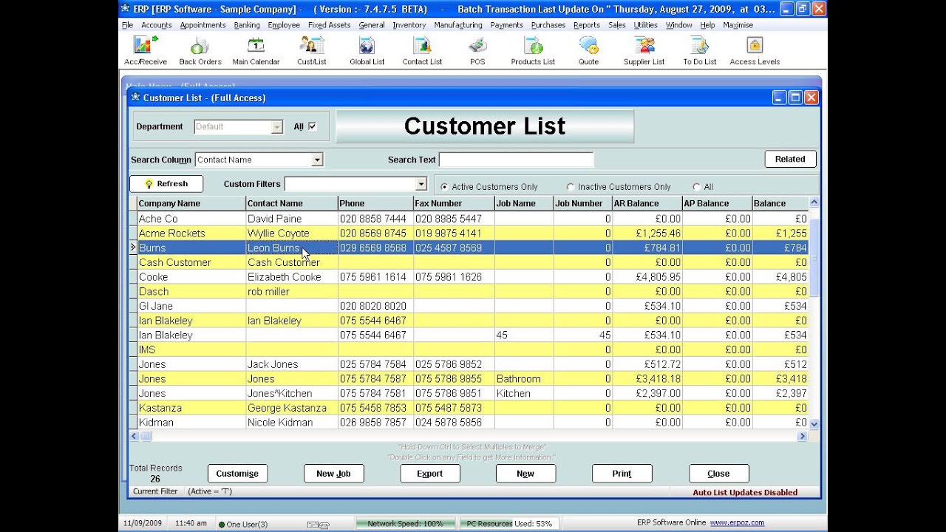Select the All customers radio button

coord(696,187)
